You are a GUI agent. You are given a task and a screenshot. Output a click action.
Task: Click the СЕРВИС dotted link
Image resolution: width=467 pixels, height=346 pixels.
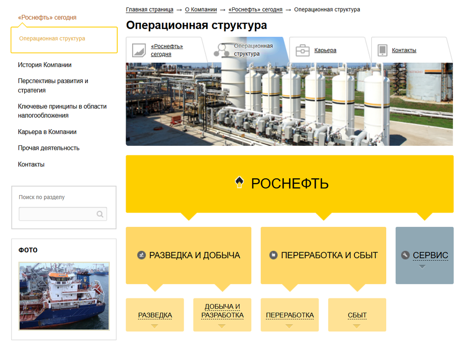tap(431, 255)
